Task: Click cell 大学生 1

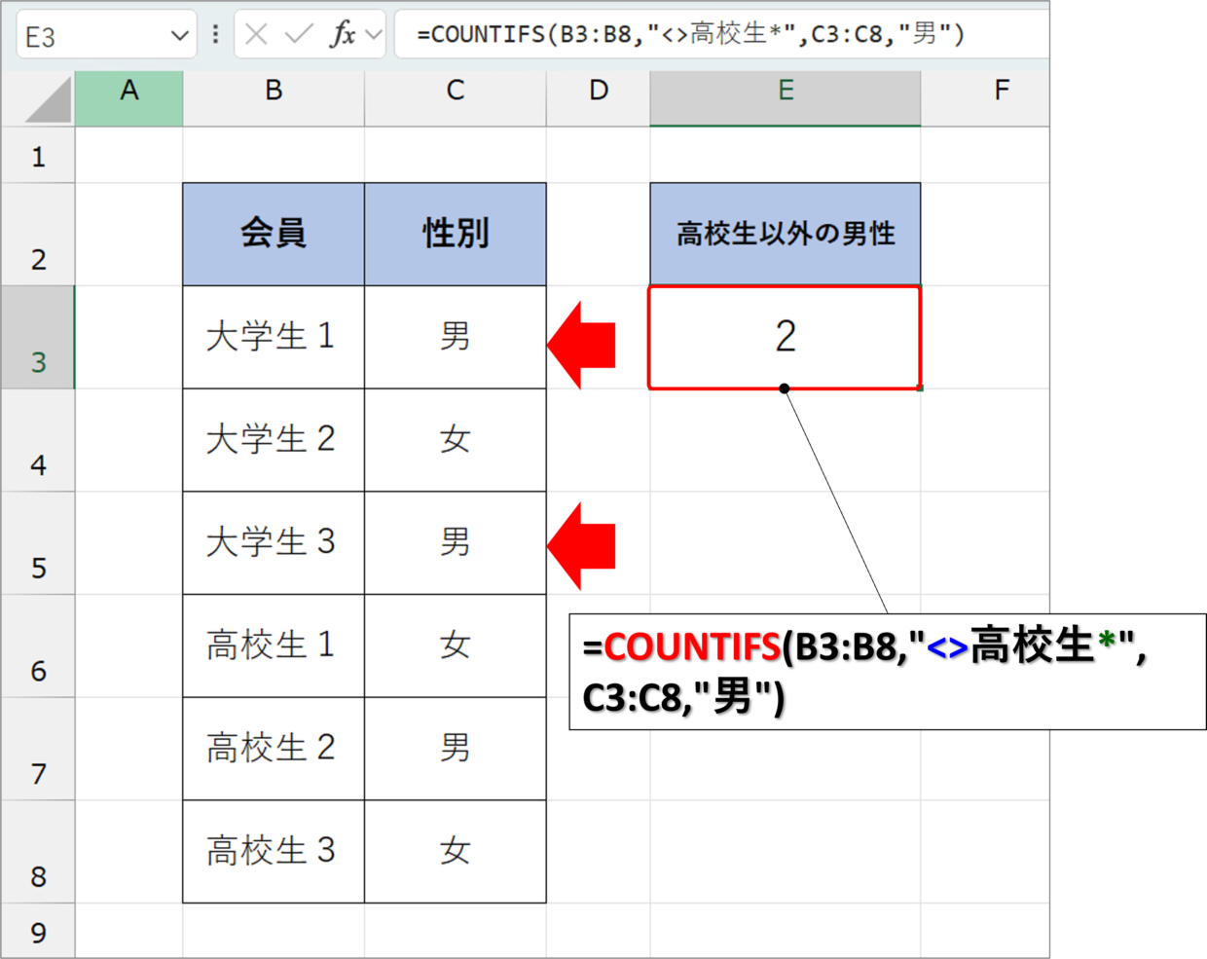Action: point(274,338)
